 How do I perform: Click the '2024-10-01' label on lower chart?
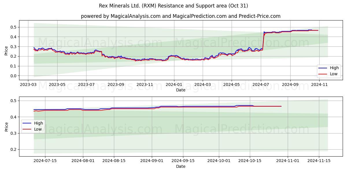(219, 161)
